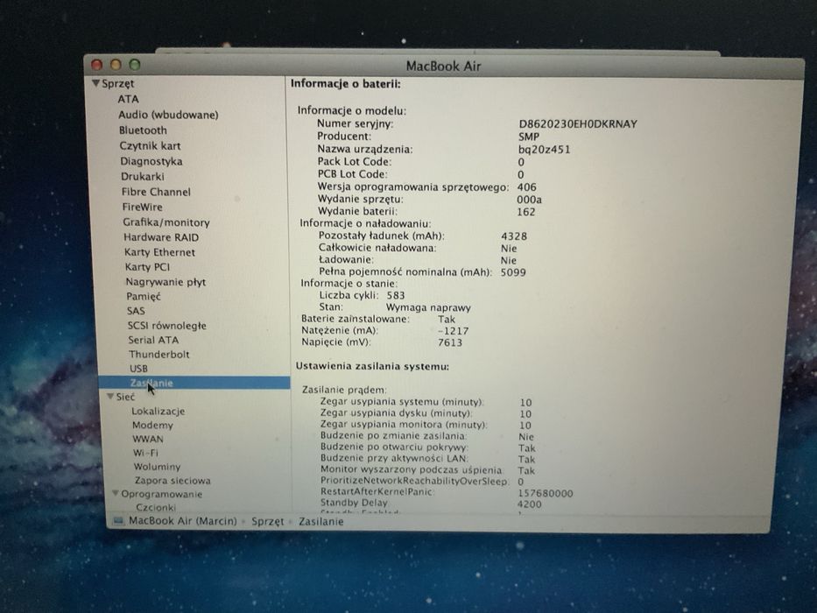Select Woluminy under Sieć

tap(157, 467)
